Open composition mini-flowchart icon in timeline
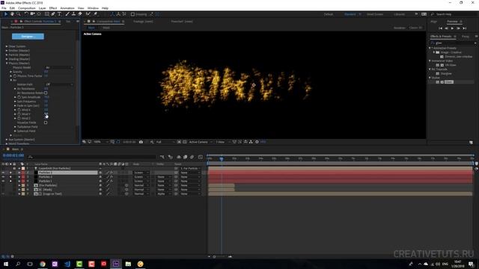 pos(162,157)
